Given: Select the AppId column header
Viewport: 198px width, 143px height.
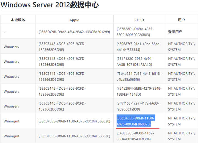Looking at the screenshot, I should [x=74, y=20].
